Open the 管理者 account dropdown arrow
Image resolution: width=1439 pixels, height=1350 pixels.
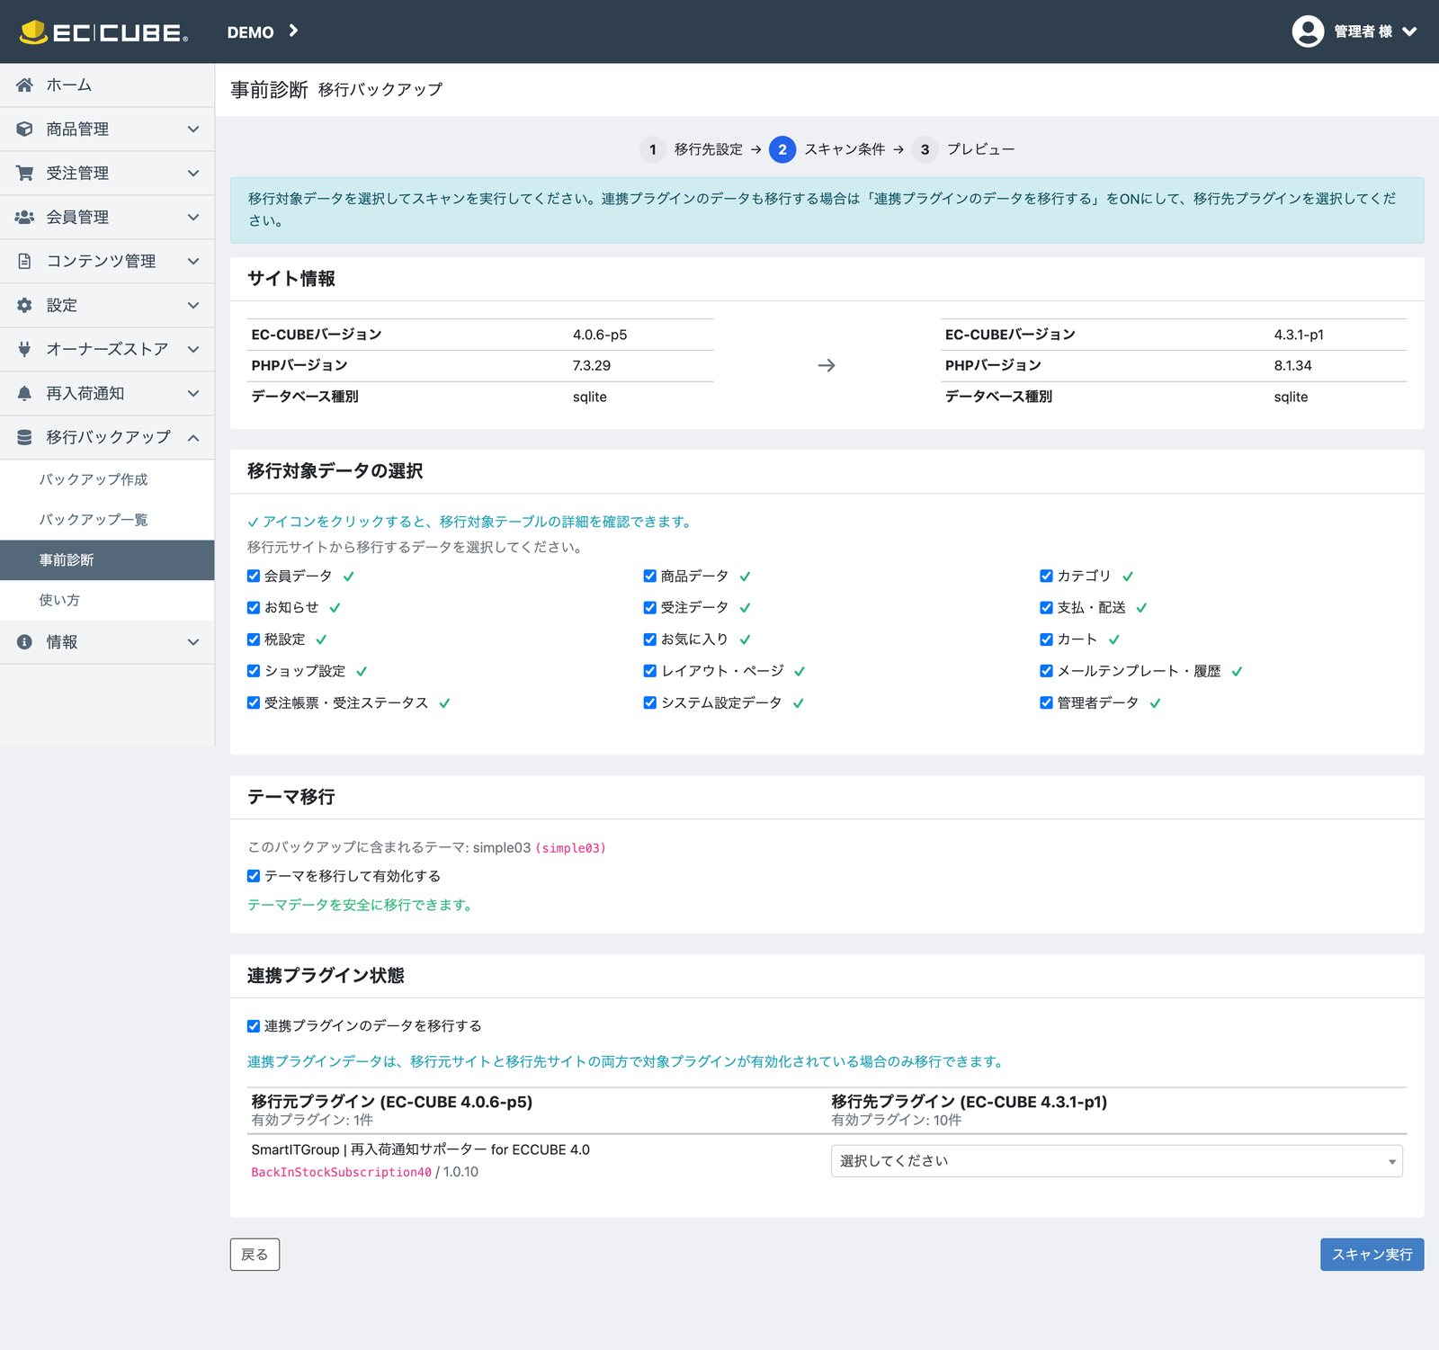click(x=1409, y=31)
